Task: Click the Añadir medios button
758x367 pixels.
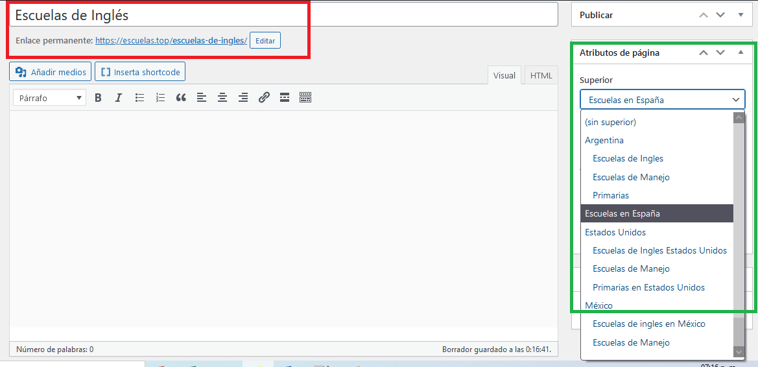Action: 51,72
